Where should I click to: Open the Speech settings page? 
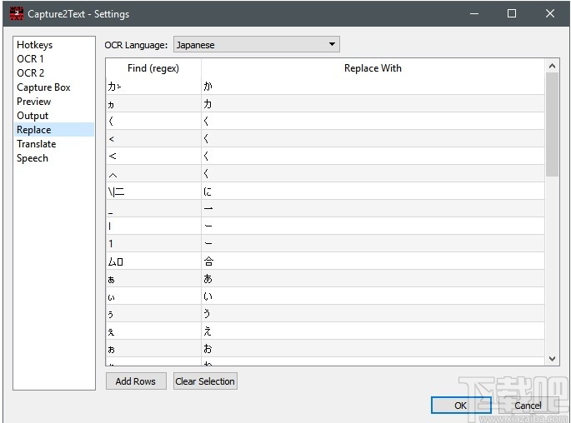pos(33,158)
